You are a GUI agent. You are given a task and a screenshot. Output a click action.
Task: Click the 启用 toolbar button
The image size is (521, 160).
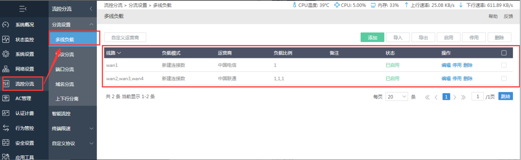(448, 37)
